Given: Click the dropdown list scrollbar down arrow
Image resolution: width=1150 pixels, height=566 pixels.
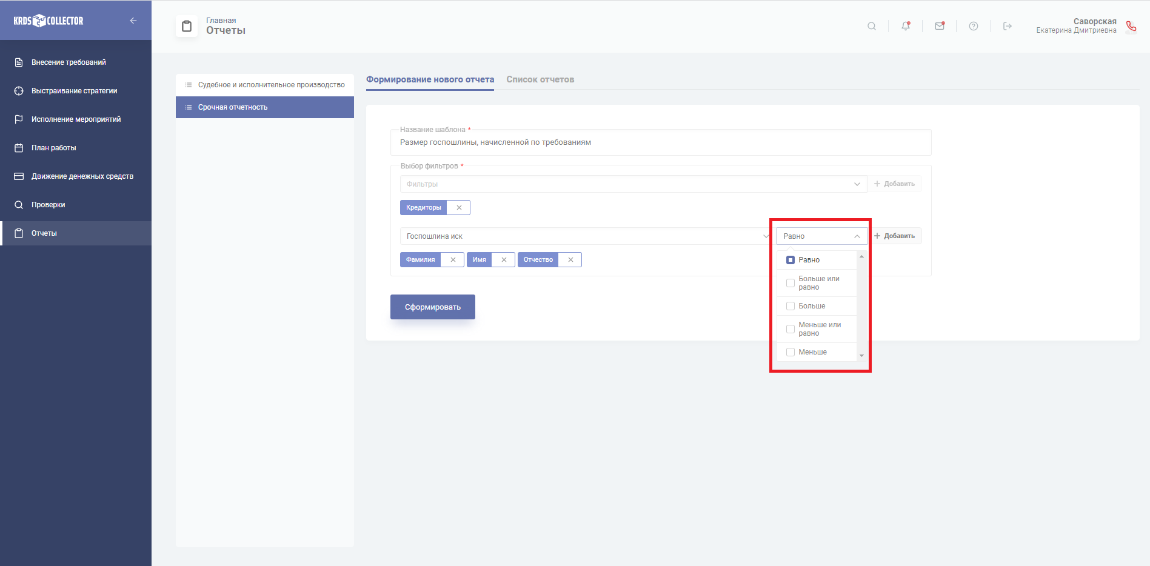Looking at the screenshot, I should (861, 356).
